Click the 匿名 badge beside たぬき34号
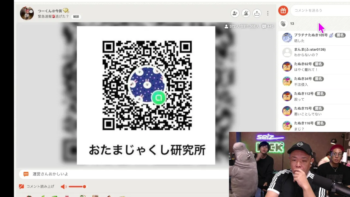Screen dimensions: 350x197 pyautogui.click(x=319, y=79)
